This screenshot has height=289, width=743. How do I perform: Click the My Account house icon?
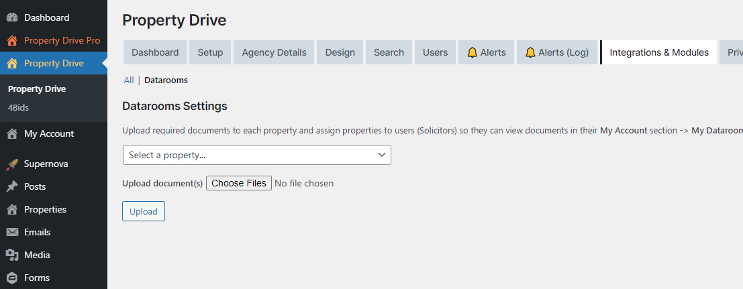[12, 133]
